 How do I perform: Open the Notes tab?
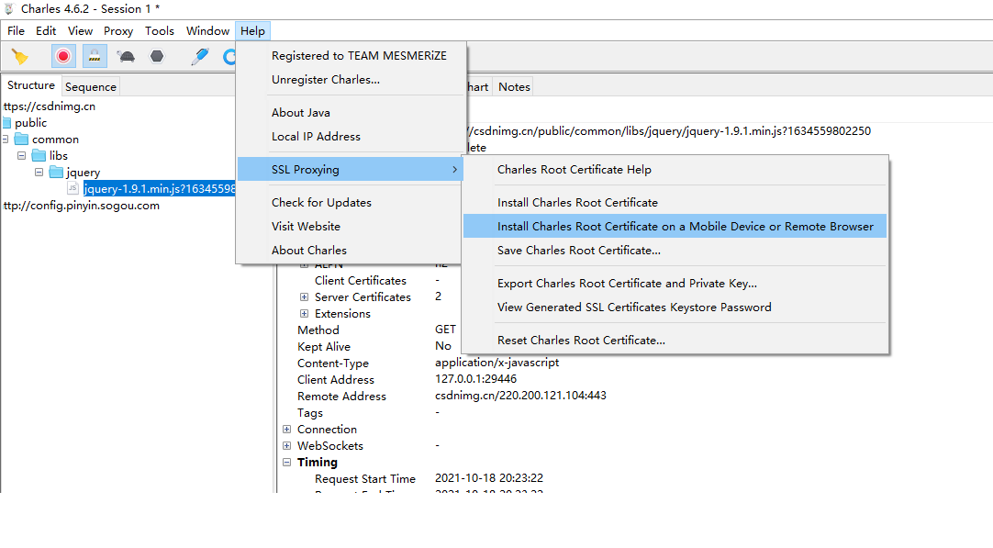pyautogui.click(x=513, y=85)
